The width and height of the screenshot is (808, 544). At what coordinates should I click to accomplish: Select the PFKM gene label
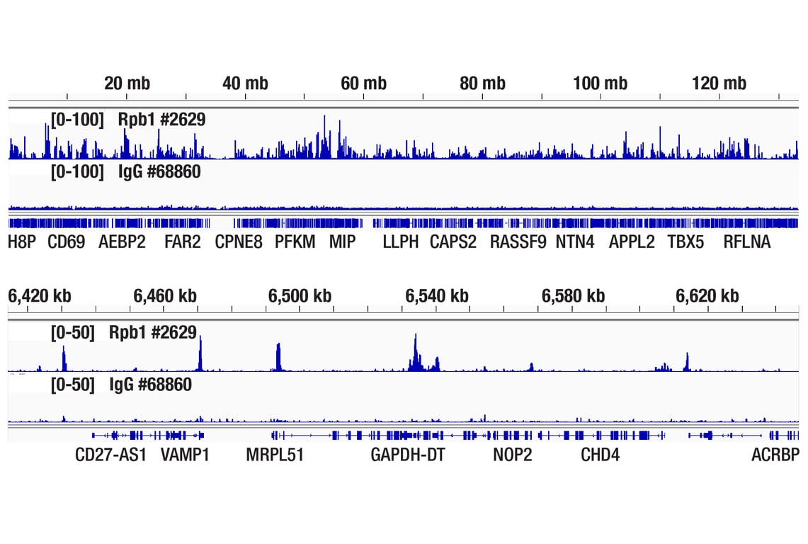295,242
